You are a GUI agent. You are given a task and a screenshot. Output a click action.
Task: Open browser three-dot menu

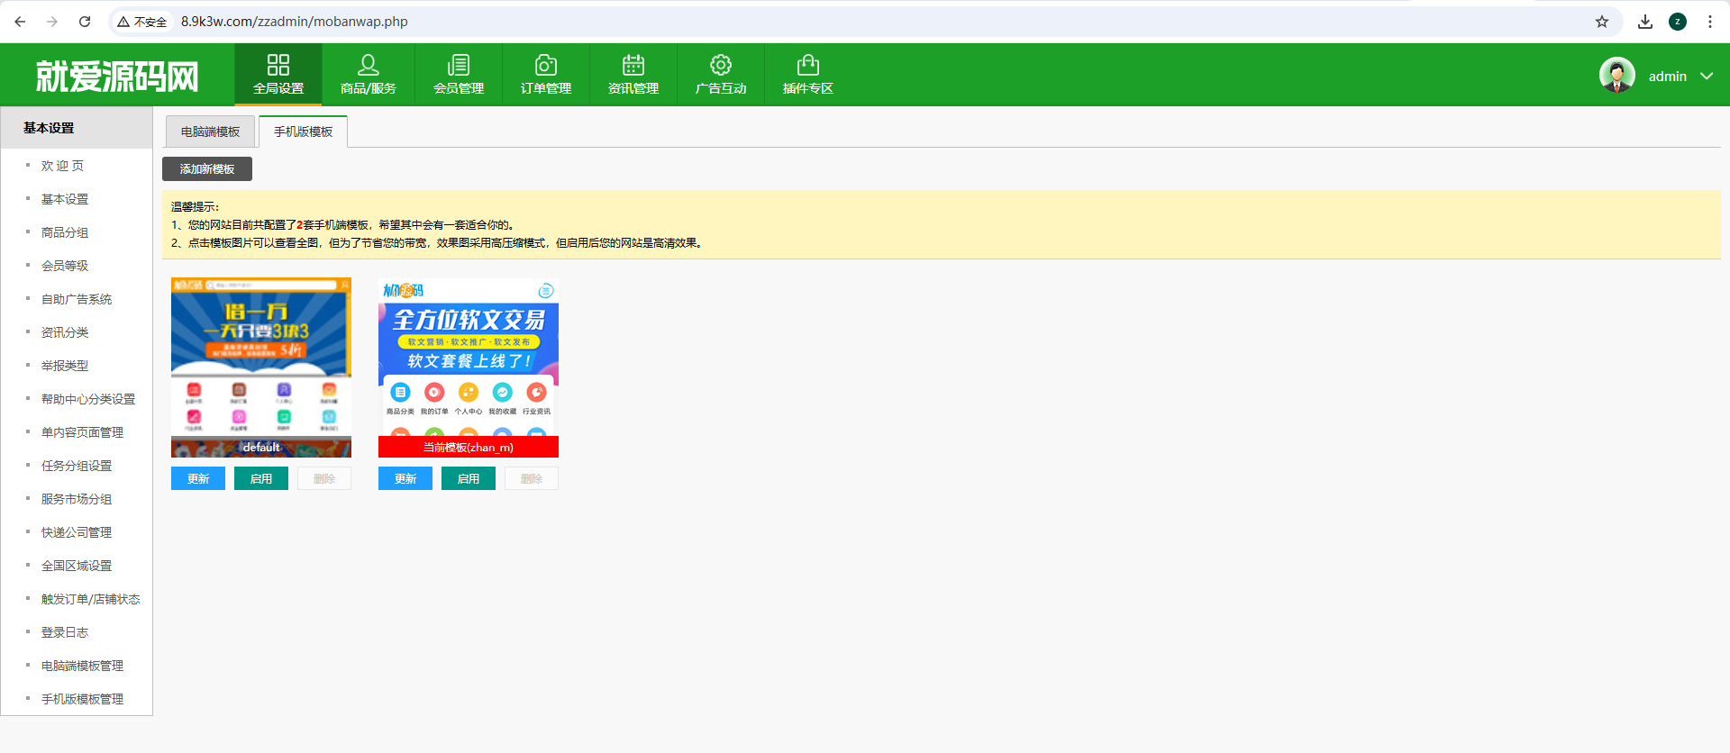[1710, 22]
